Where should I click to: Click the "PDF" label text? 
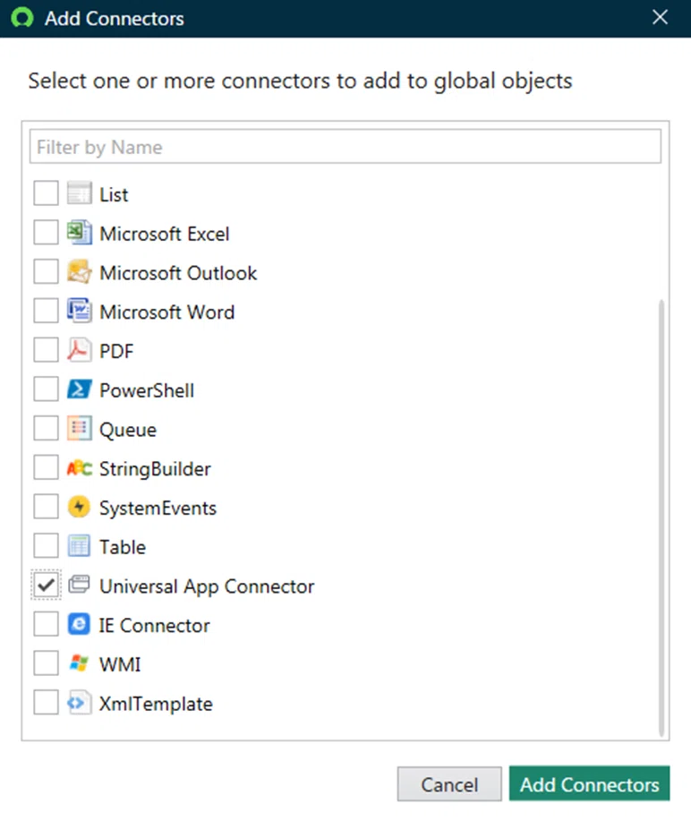116,351
